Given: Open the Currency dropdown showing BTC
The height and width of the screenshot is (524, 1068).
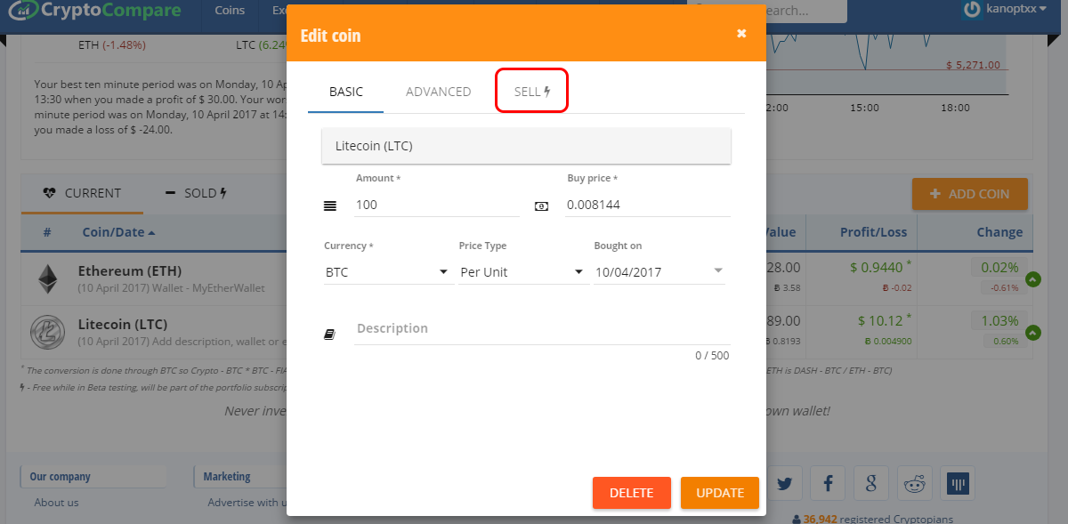Looking at the screenshot, I should 388,272.
